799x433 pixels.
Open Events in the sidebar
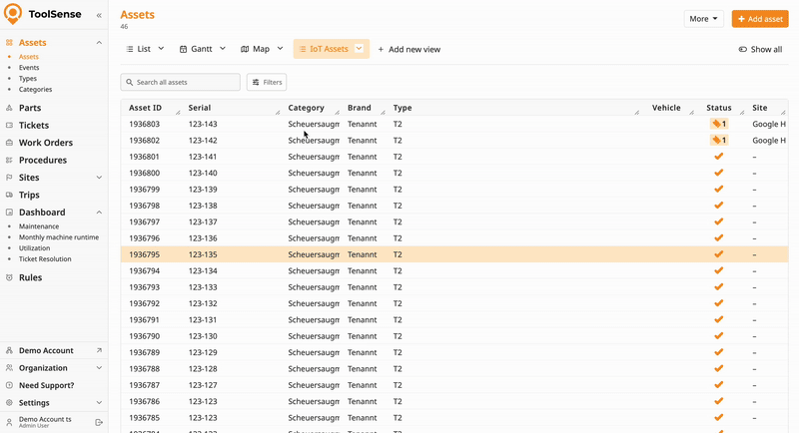pyautogui.click(x=29, y=68)
